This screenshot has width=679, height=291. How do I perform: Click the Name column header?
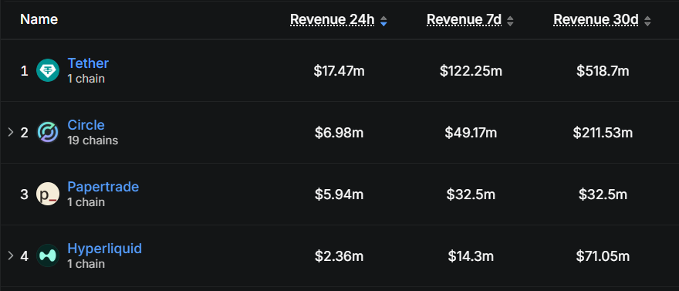click(x=39, y=19)
